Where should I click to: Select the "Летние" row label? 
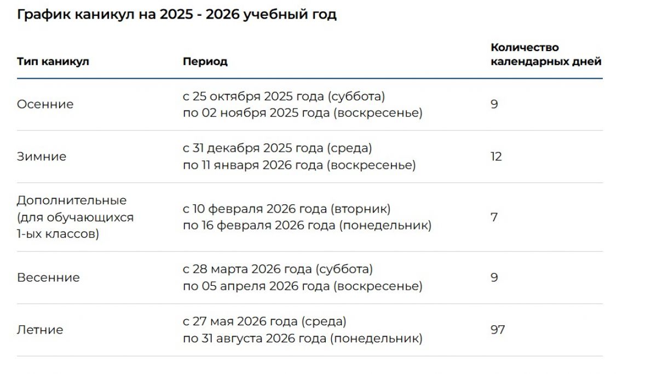coord(40,330)
